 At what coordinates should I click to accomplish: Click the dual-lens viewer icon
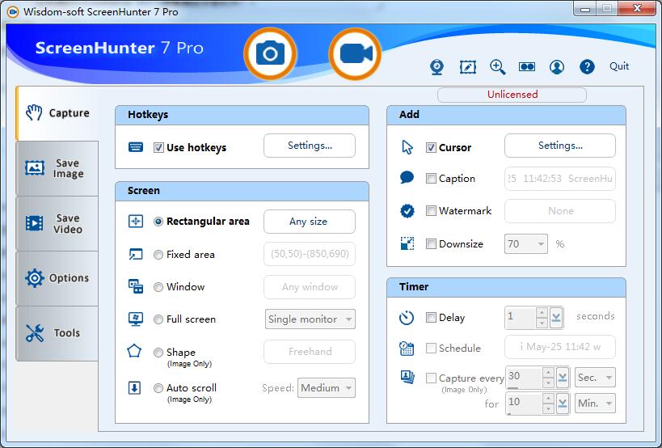(x=527, y=66)
